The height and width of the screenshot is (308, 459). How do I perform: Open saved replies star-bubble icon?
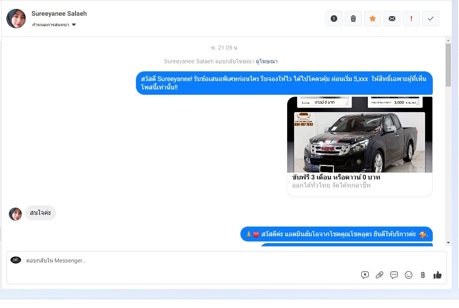click(x=365, y=275)
